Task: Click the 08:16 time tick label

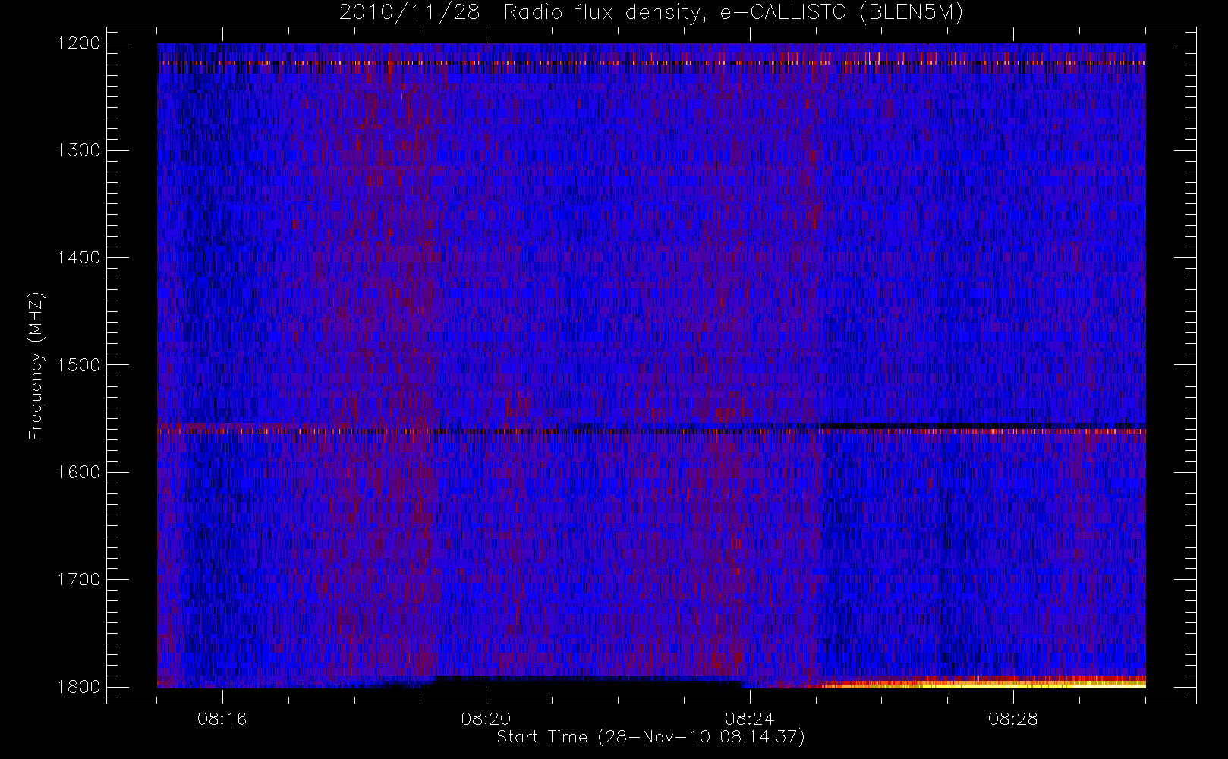Action: point(222,719)
